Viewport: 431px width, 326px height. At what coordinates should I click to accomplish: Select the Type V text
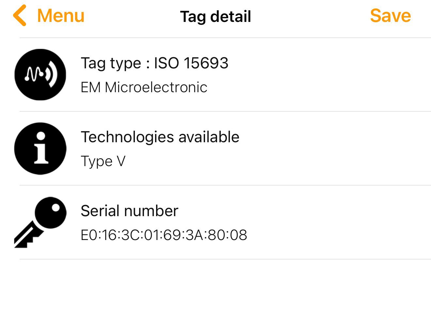point(103,161)
